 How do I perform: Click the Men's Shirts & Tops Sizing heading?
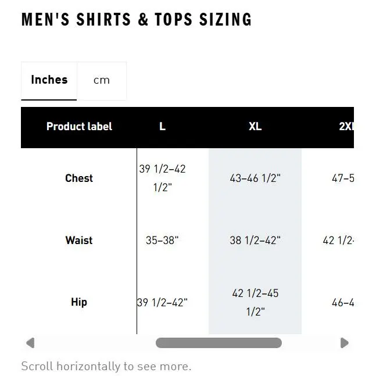(x=137, y=19)
